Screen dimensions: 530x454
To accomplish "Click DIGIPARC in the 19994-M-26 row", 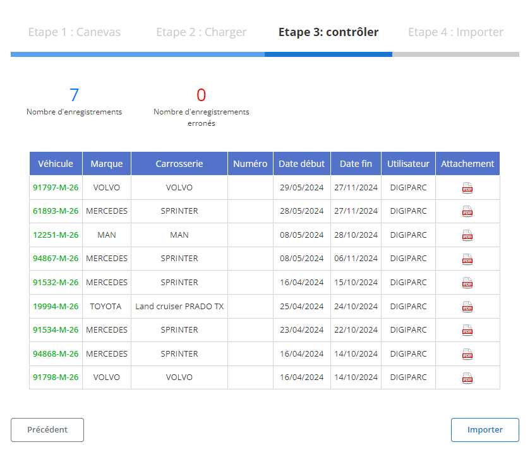I will pos(408,307).
